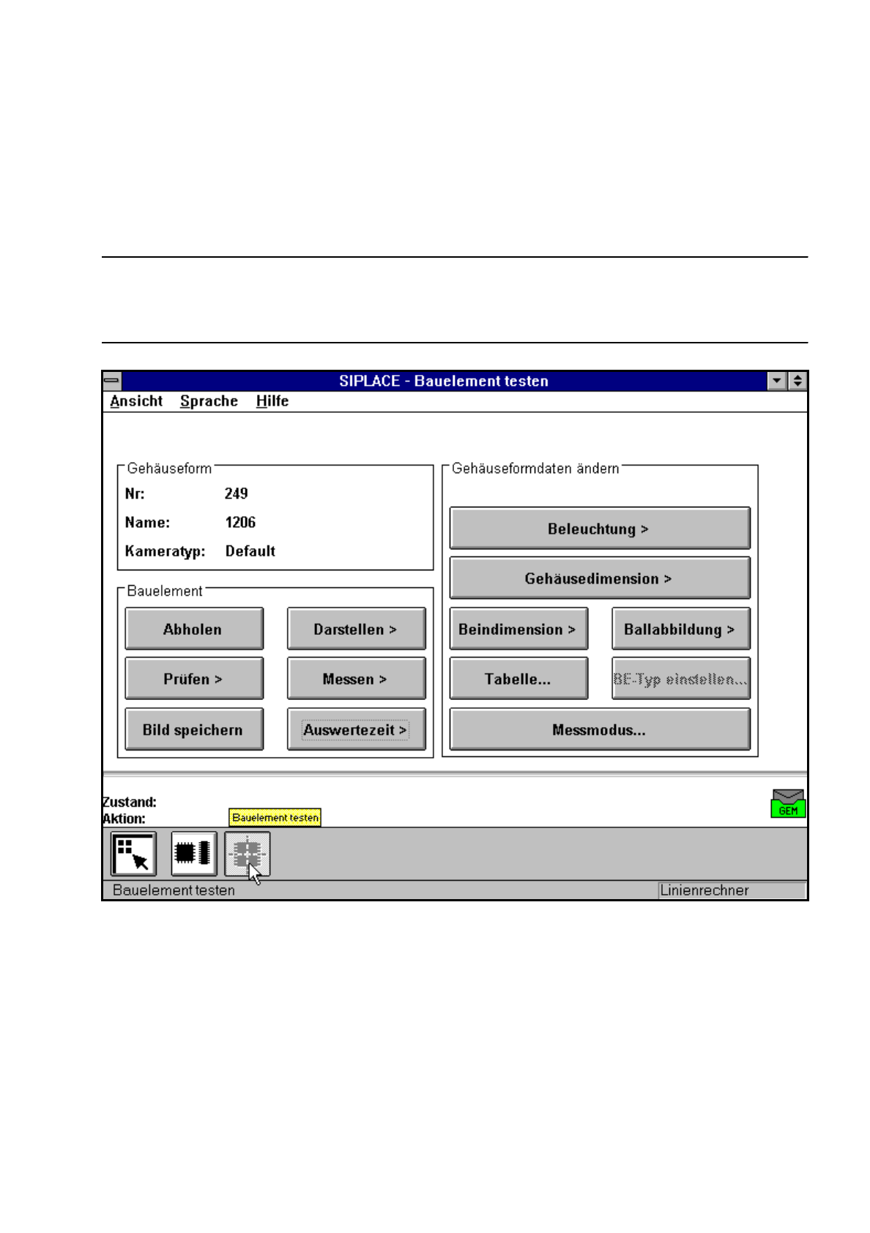Click the Zustand: label
Viewport: 870px width, 1233px height.
pos(129,802)
